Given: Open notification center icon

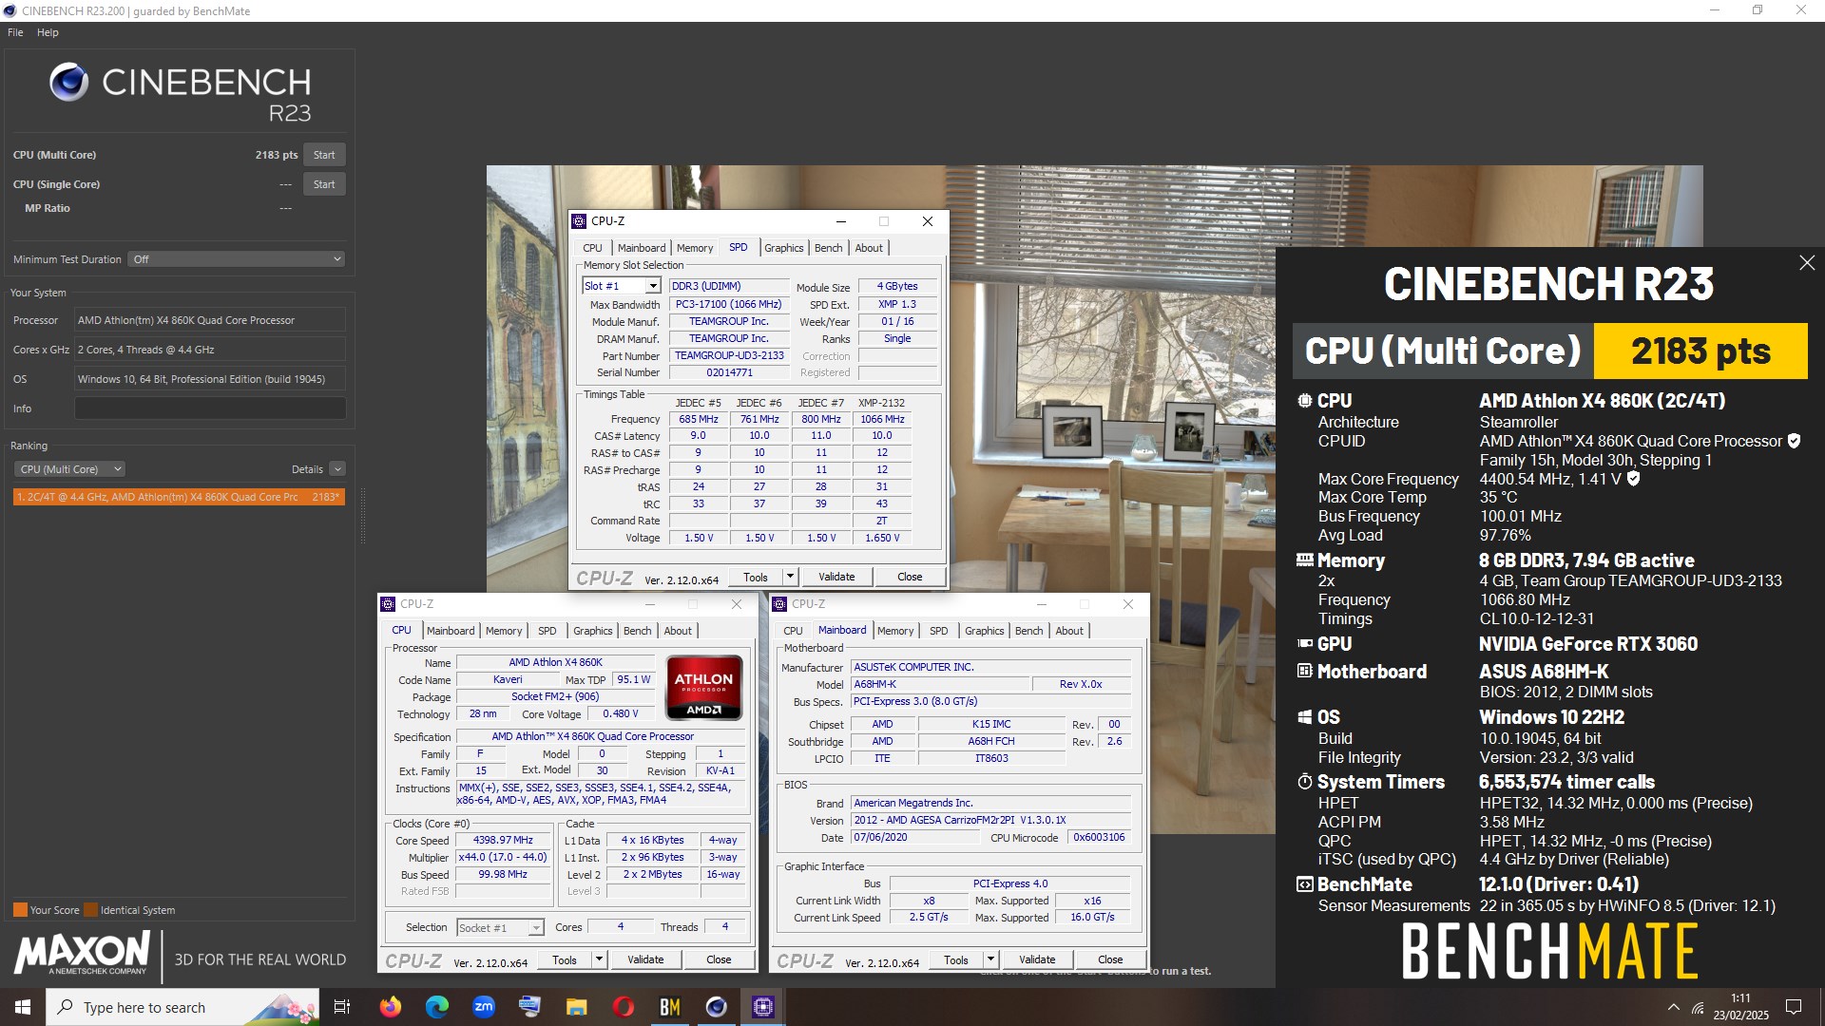Looking at the screenshot, I should 1794,1007.
